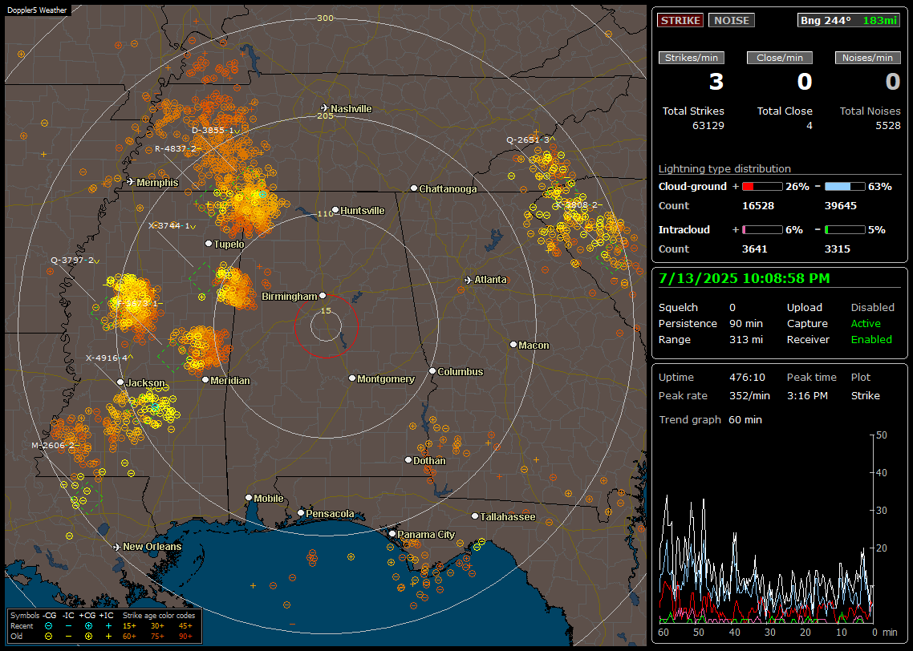
Task: Select the Strikes/min label box
Action: 691,58
